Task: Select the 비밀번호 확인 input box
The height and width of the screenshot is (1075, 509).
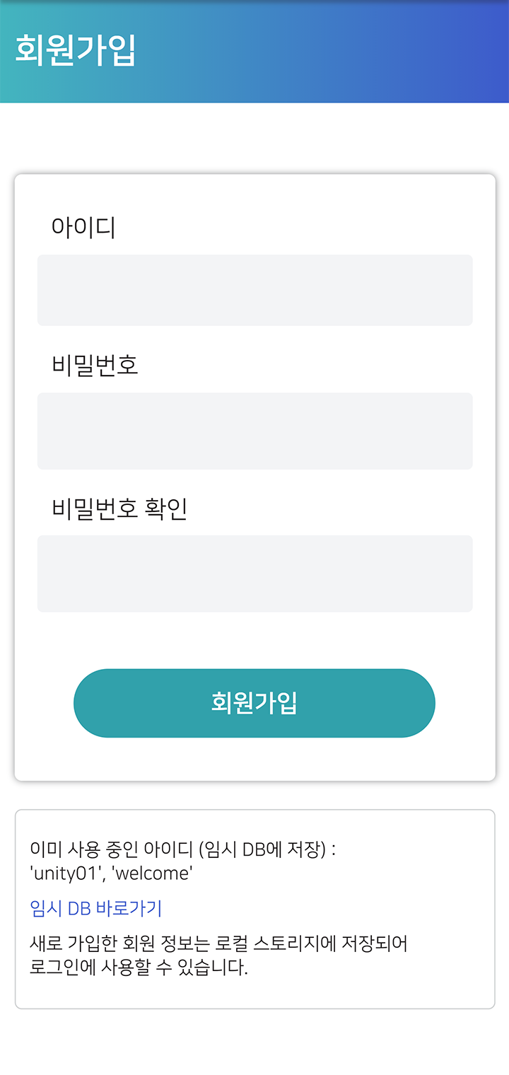Action: click(x=255, y=574)
